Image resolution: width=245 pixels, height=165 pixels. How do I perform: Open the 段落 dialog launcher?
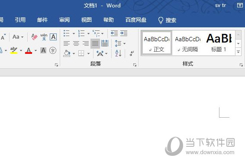click(x=135, y=65)
